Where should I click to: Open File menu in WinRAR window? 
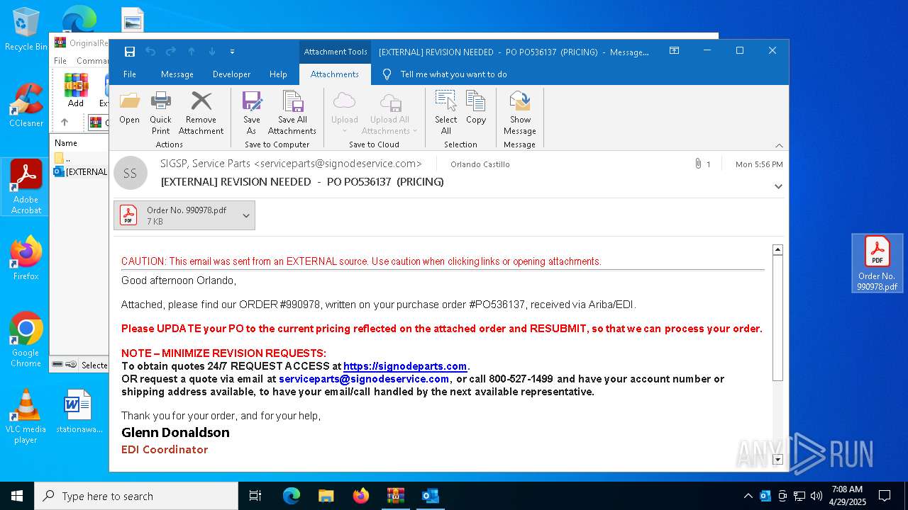point(60,61)
